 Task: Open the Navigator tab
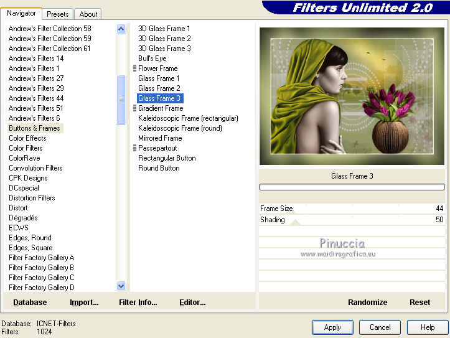point(21,13)
